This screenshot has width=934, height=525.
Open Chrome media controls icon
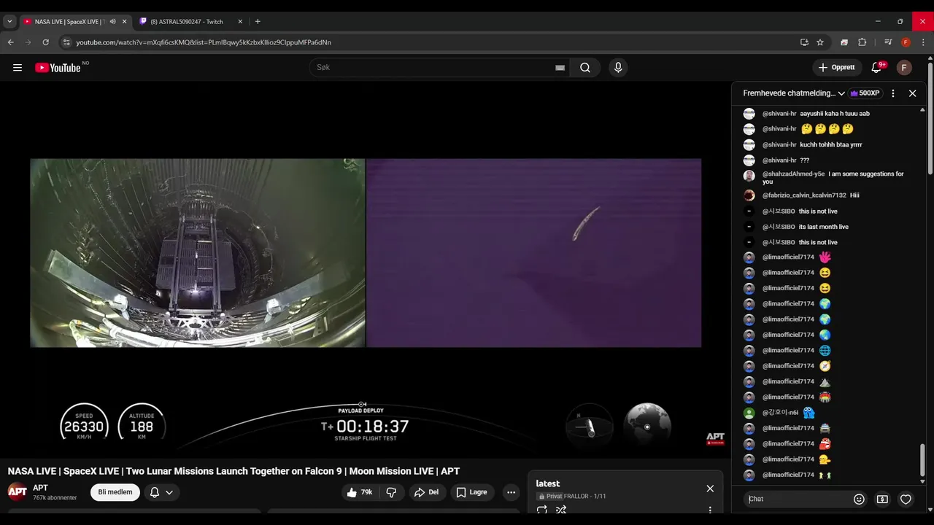click(x=888, y=42)
